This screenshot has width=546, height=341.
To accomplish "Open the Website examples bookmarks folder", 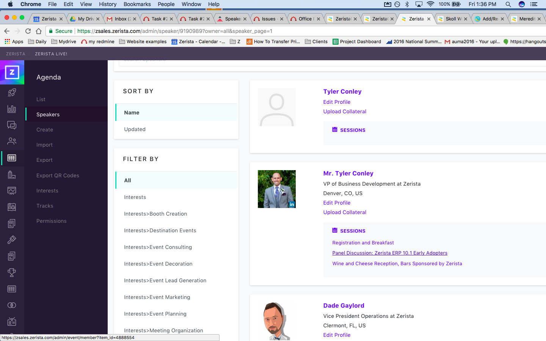I will coord(143,42).
